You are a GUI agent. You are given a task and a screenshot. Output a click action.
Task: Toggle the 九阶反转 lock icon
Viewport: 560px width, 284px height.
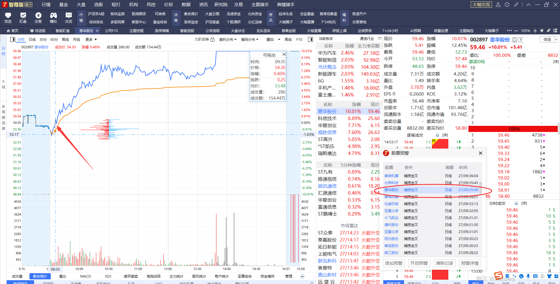(x=213, y=40)
